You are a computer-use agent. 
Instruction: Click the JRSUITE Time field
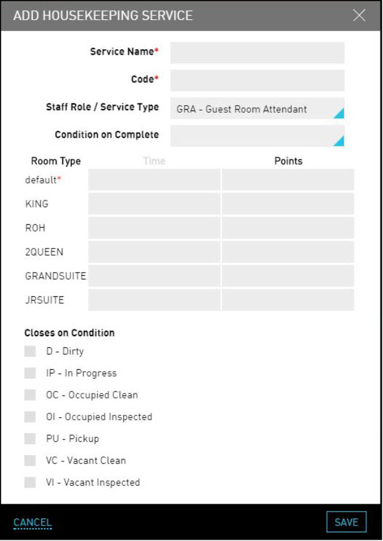[154, 299]
